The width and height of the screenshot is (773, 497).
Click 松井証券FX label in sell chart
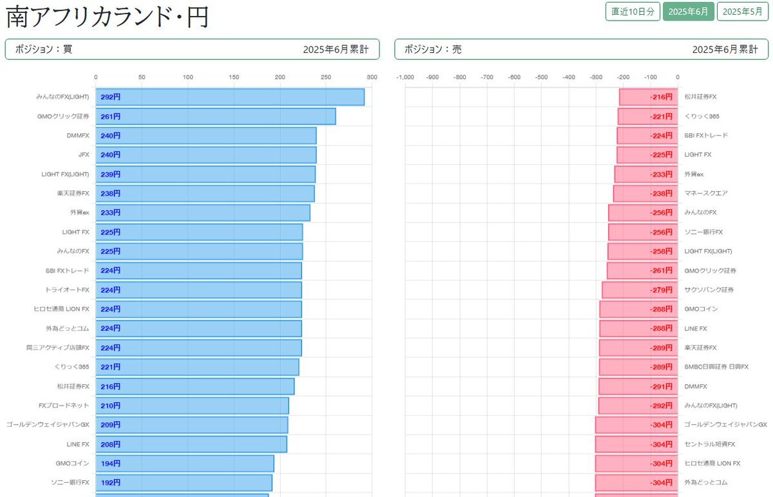pyautogui.click(x=700, y=97)
